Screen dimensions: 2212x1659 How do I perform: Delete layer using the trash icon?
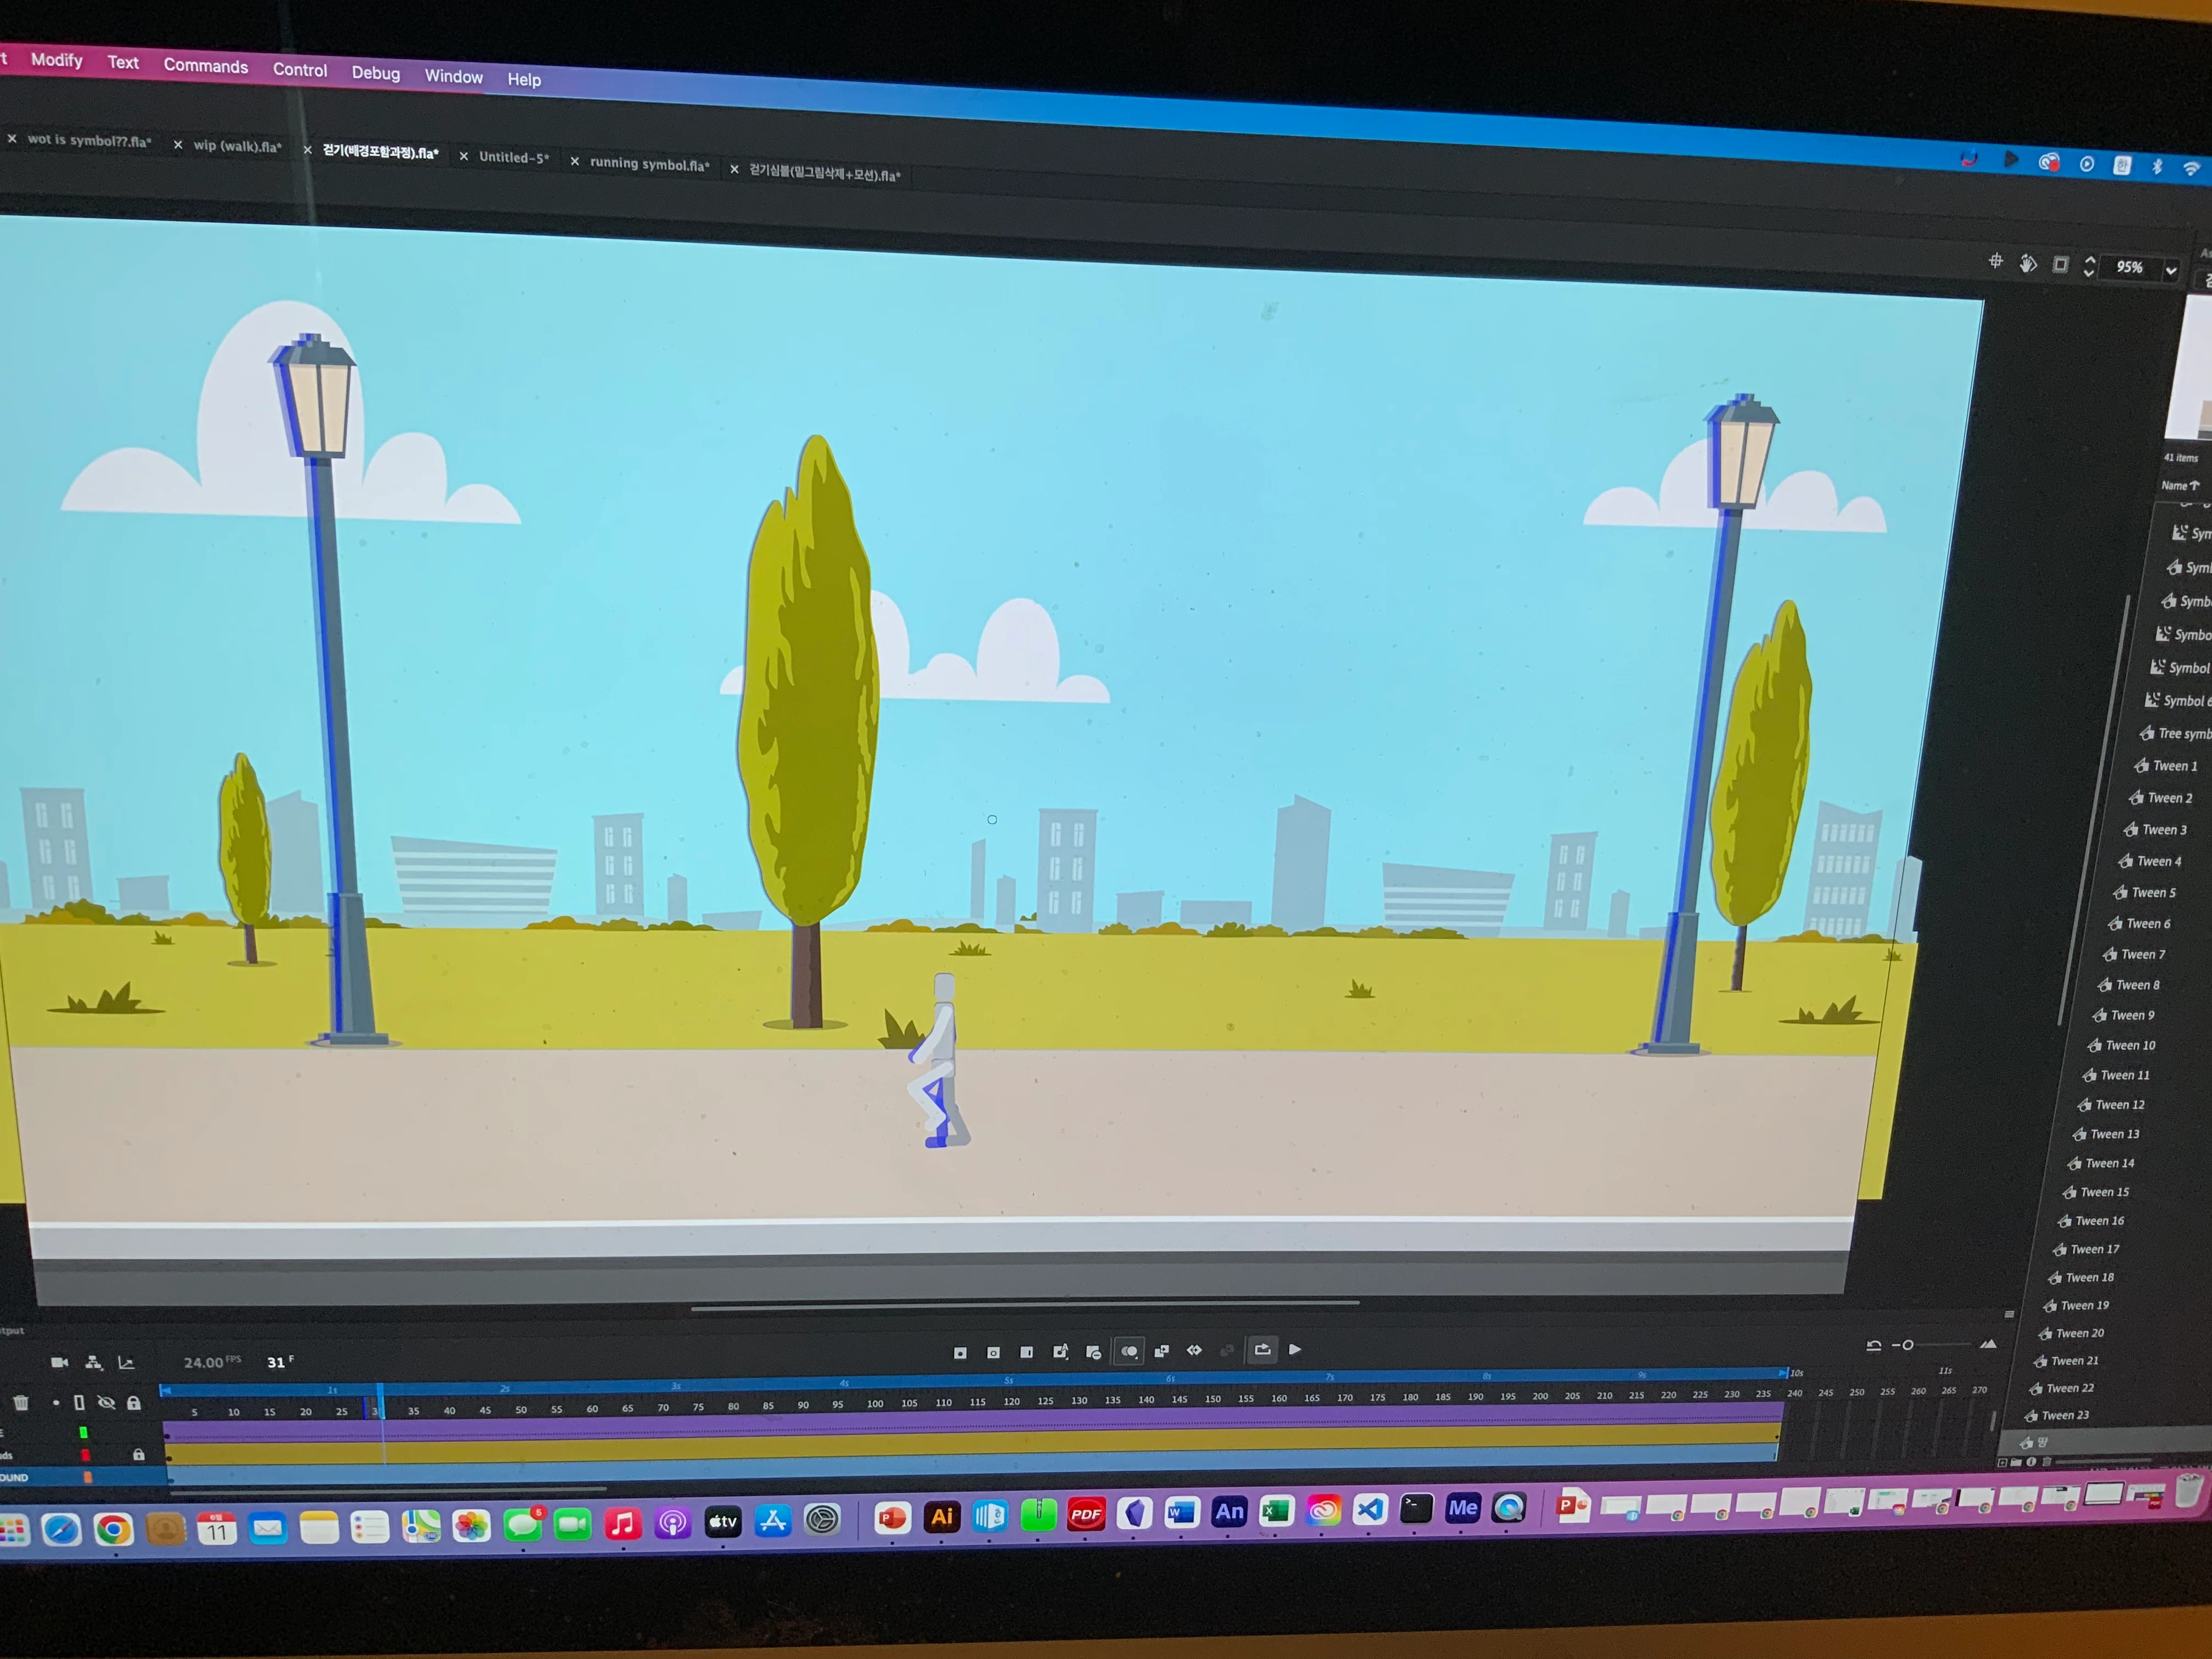click(x=21, y=1402)
